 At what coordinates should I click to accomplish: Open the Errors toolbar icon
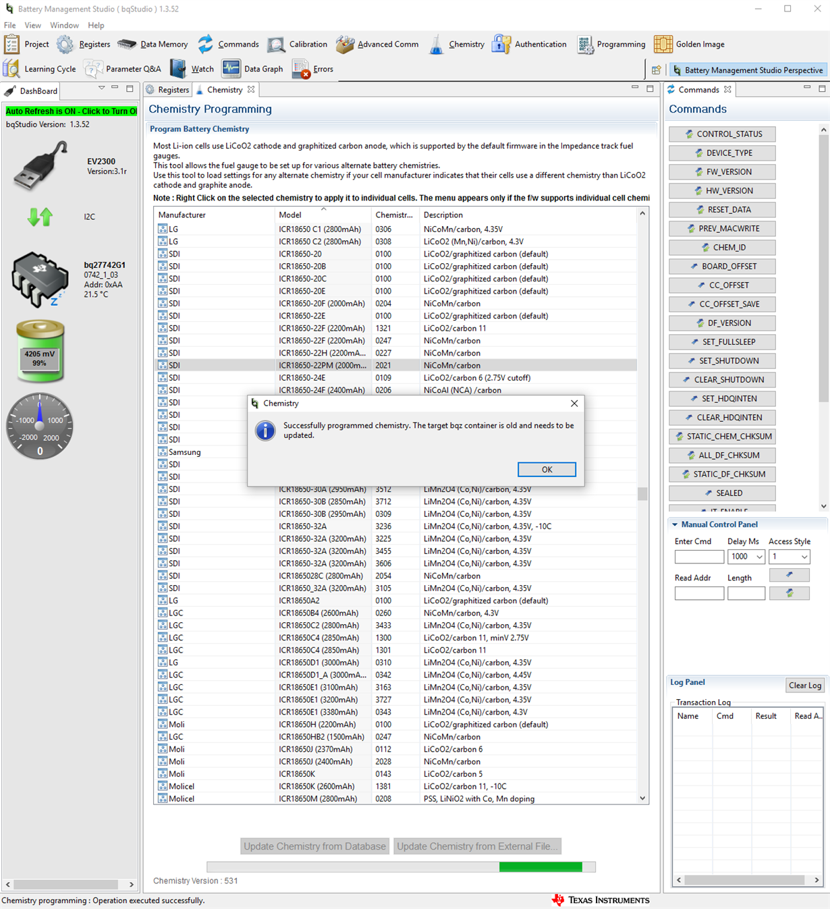301,69
